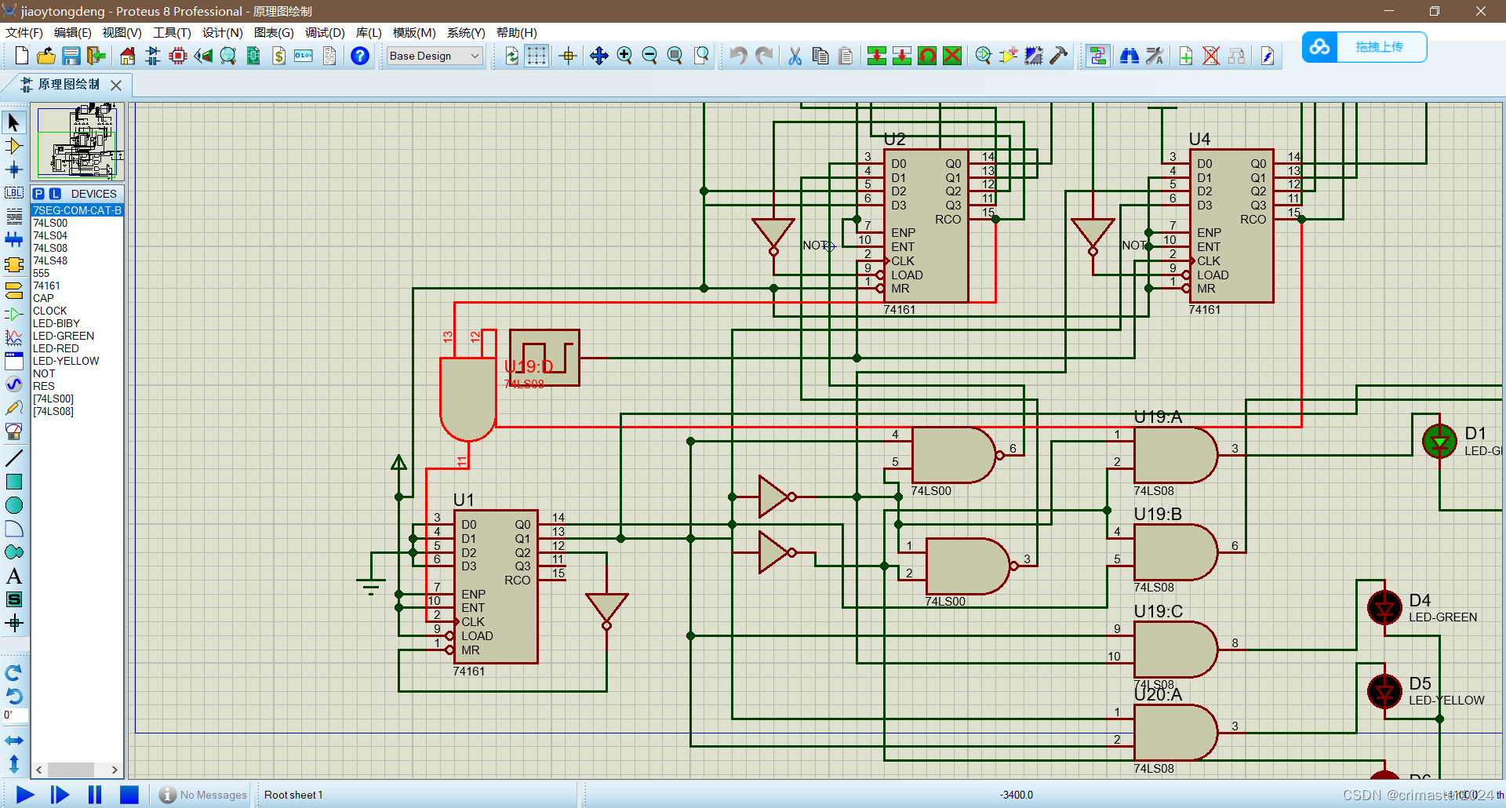Click the rotate clockwise icon

(13, 672)
